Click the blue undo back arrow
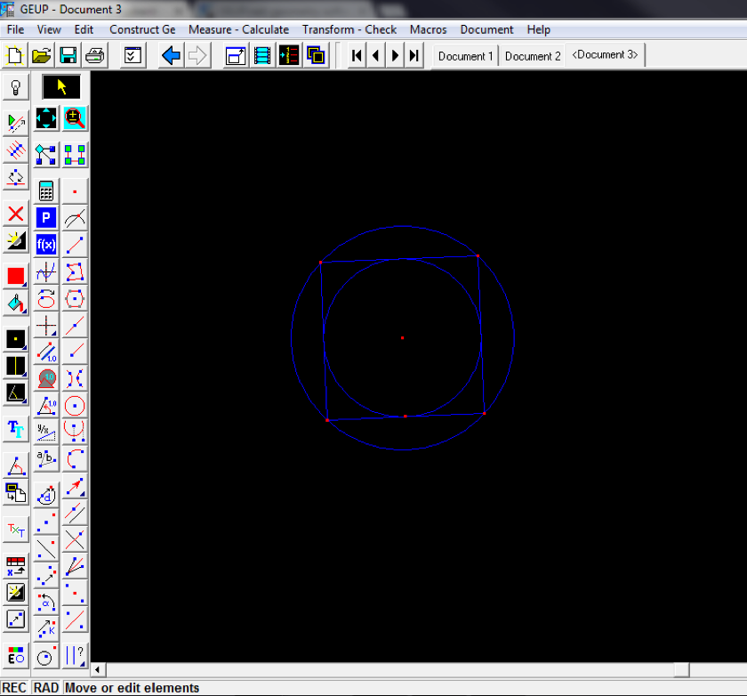This screenshot has width=747, height=696. tap(171, 56)
